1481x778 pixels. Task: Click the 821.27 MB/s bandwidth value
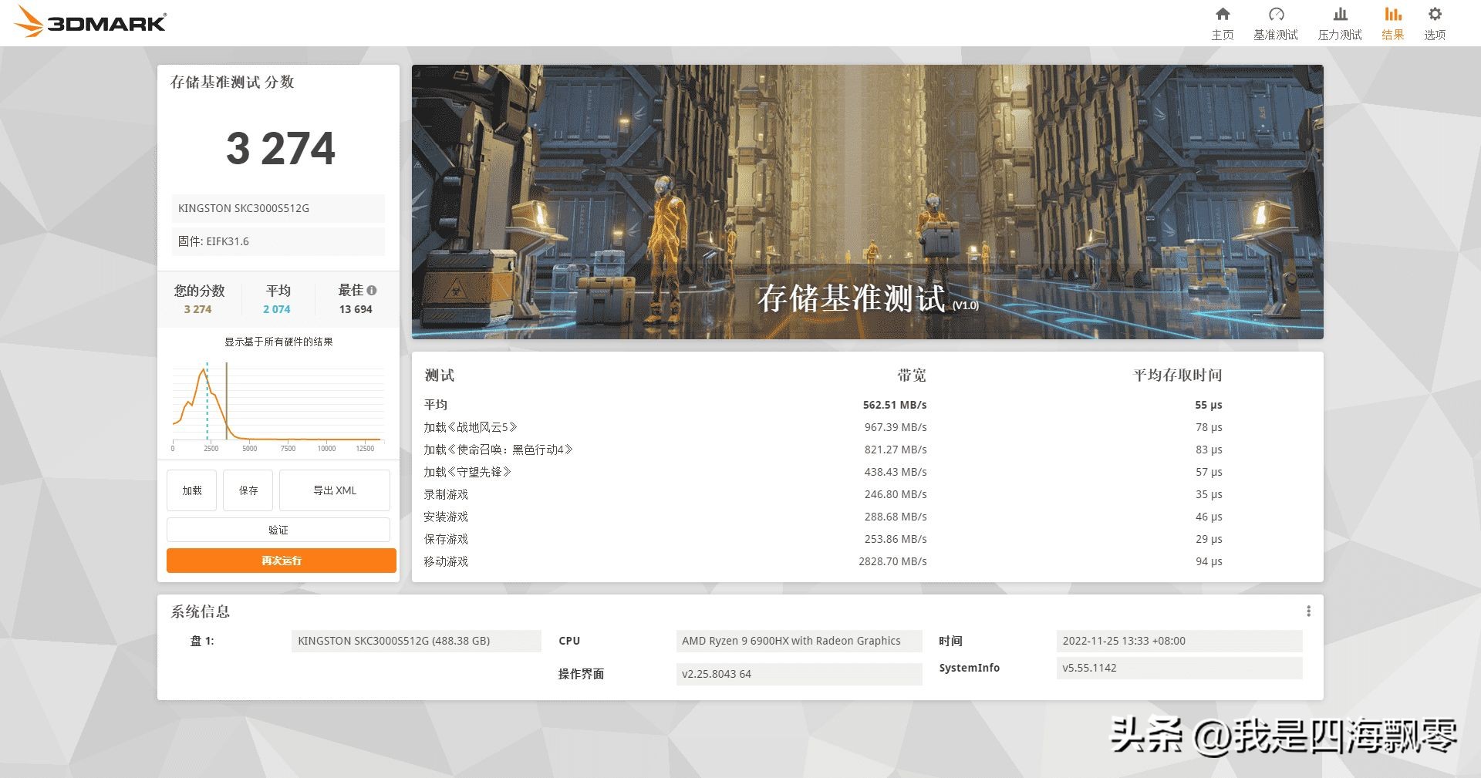point(896,450)
